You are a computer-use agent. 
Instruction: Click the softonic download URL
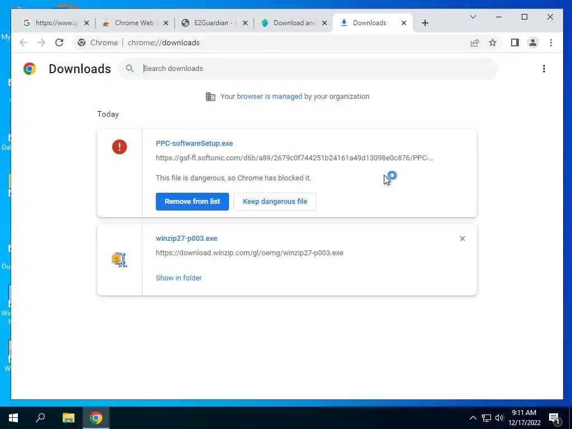[294, 158]
